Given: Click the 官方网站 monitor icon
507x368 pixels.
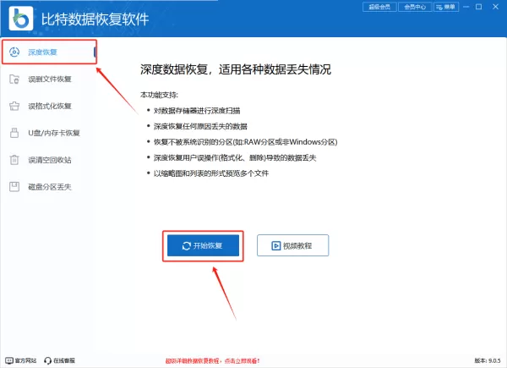Looking at the screenshot, I should point(9,360).
